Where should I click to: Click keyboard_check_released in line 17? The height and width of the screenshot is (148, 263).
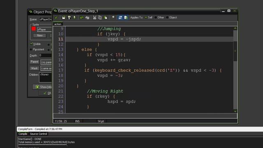click(125, 70)
